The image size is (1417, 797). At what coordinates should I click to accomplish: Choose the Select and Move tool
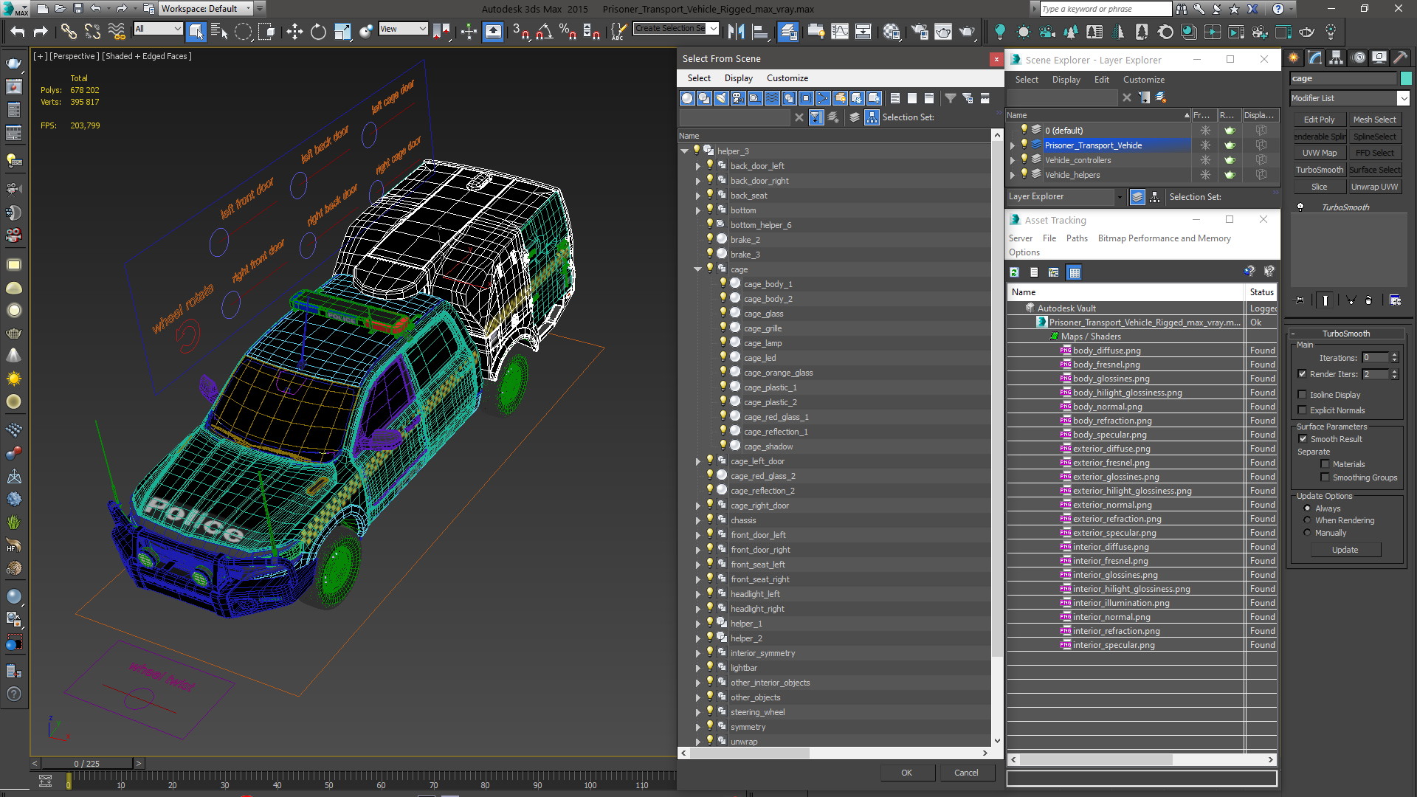click(x=294, y=31)
